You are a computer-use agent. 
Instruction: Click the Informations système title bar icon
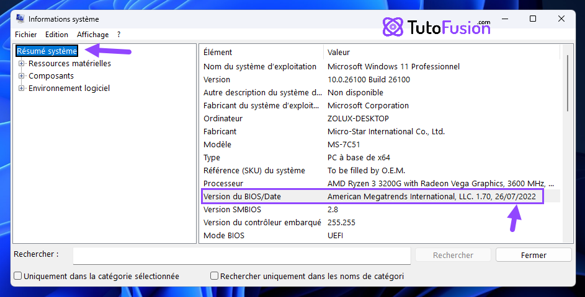click(20, 19)
